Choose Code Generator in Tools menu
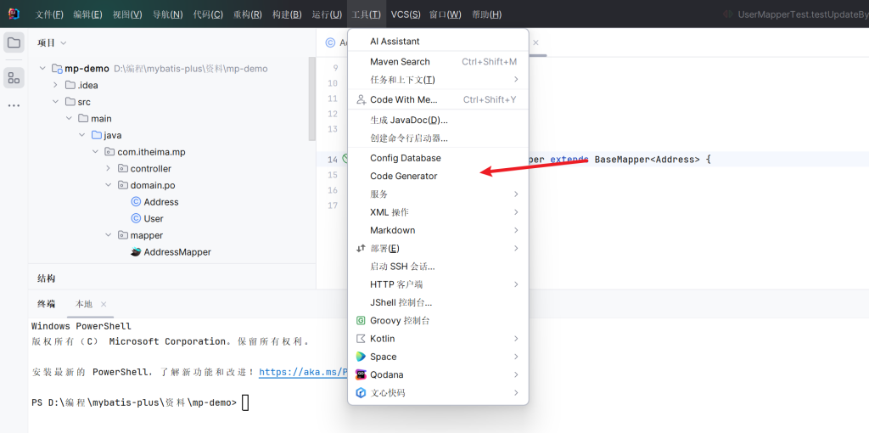Image resolution: width=869 pixels, height=433 pixels. coord(403,176)
